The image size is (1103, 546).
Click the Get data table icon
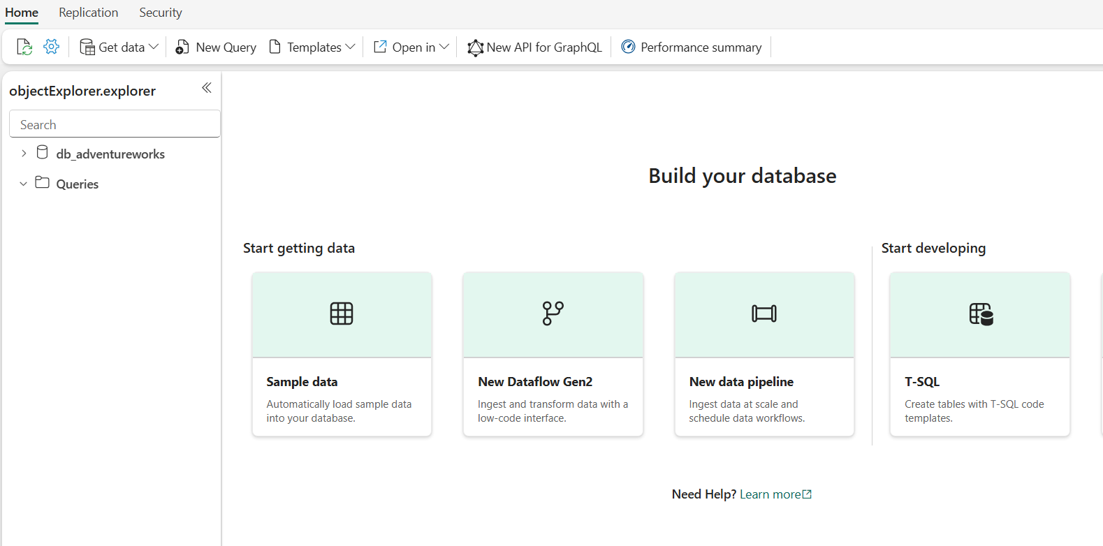(x=87, y=47)
